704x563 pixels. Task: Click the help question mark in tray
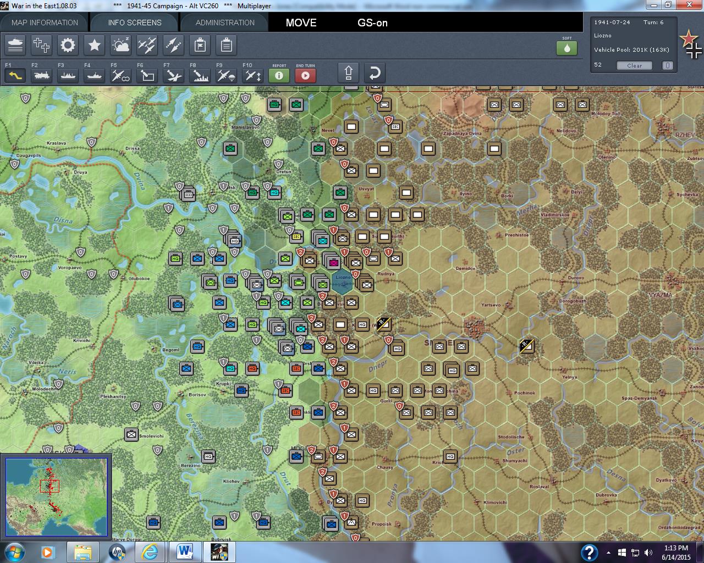click(589, 553)
